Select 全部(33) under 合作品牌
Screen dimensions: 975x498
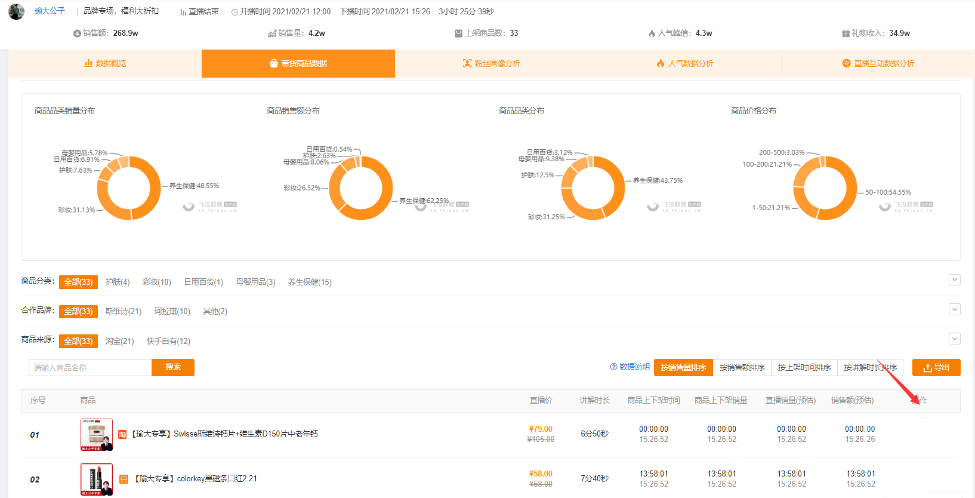(x=78, y=311)
